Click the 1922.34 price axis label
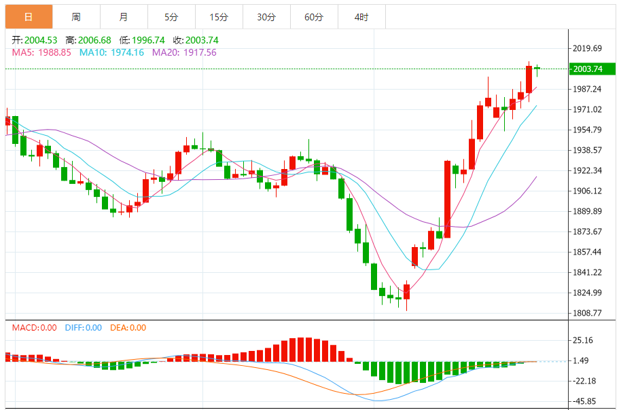The width and height of the screenshot is (621, 410). click(587, 170)
